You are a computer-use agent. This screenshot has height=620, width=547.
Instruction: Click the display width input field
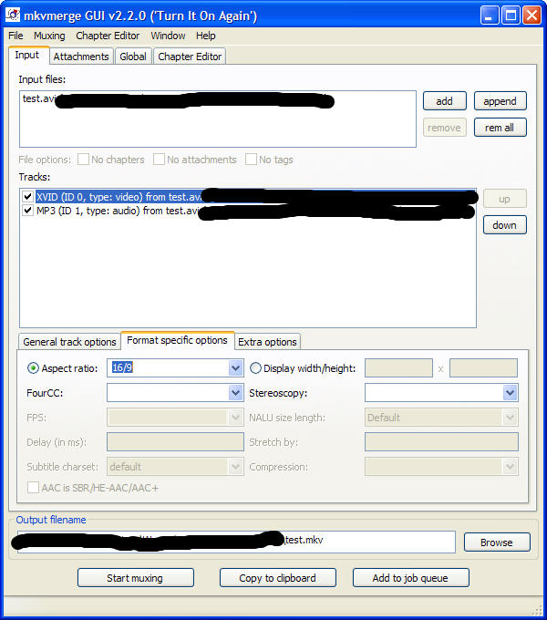point(398,368)
